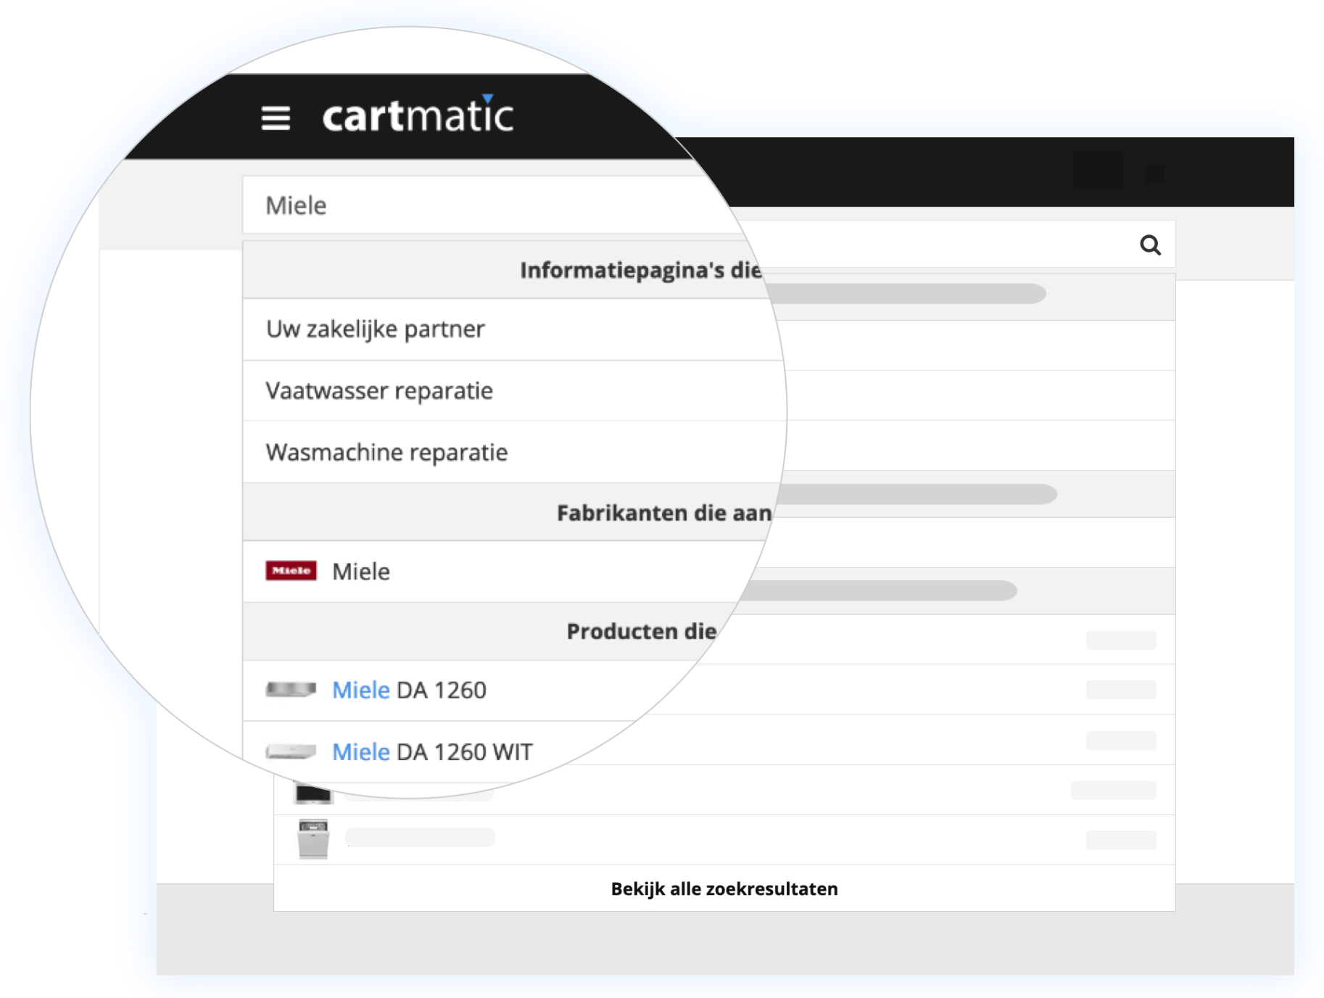1324x998 pixels.
Task: Open the 'Miele DA 1260 WIT' product
Action: point(432,752)
